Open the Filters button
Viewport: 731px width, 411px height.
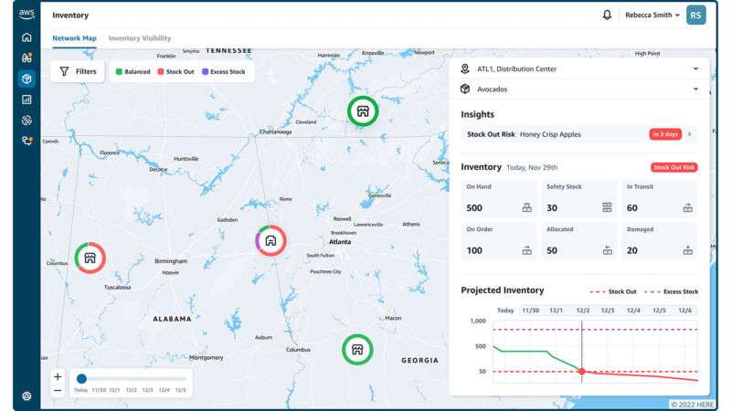[x=78, y=71]
